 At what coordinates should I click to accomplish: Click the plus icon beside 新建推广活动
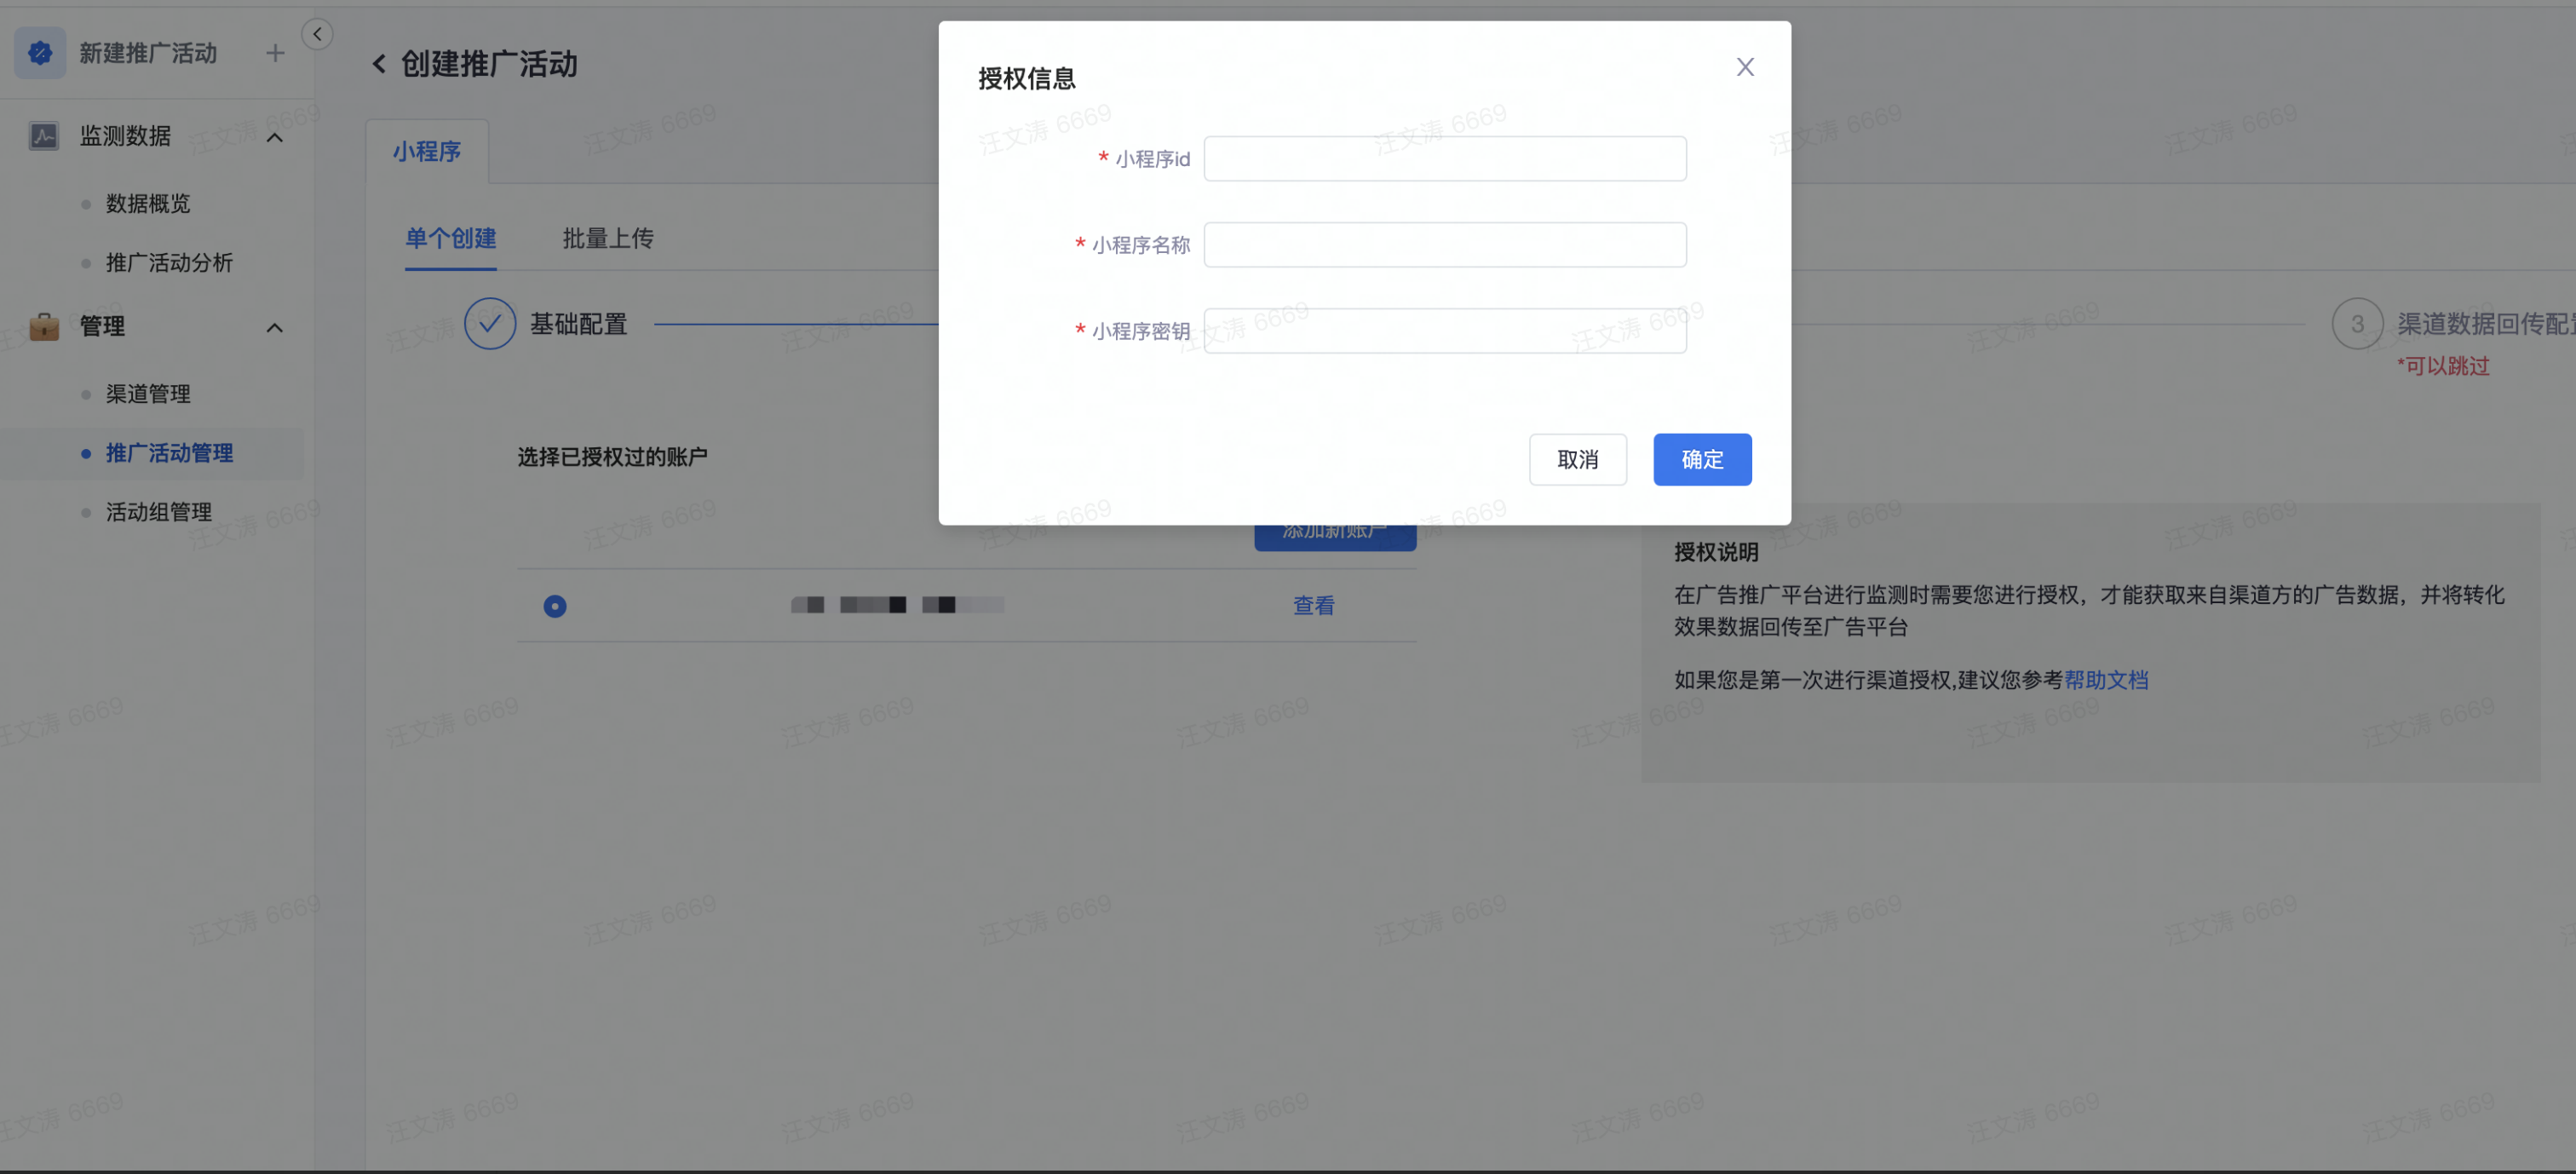[x=275, y=53]
